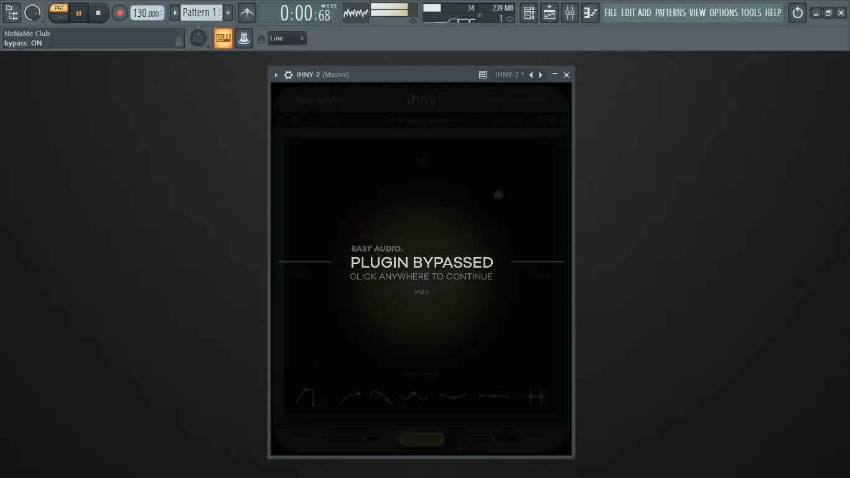The width and height of the screenshot is (850, 478).
Task: Open the stacked-rows view icon in the toolbar
Action: (528, 12)
